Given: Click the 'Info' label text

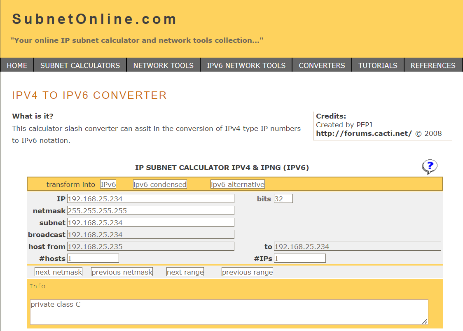Looking at the screenshot, I should pyautogui.click(x=37, y=286).
